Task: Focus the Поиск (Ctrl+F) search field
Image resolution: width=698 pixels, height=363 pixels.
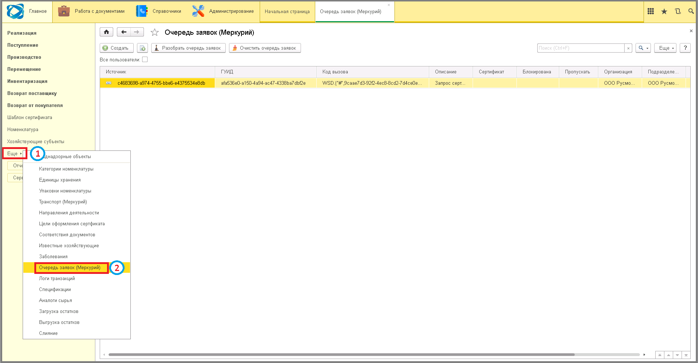Action: coord(581,48)
